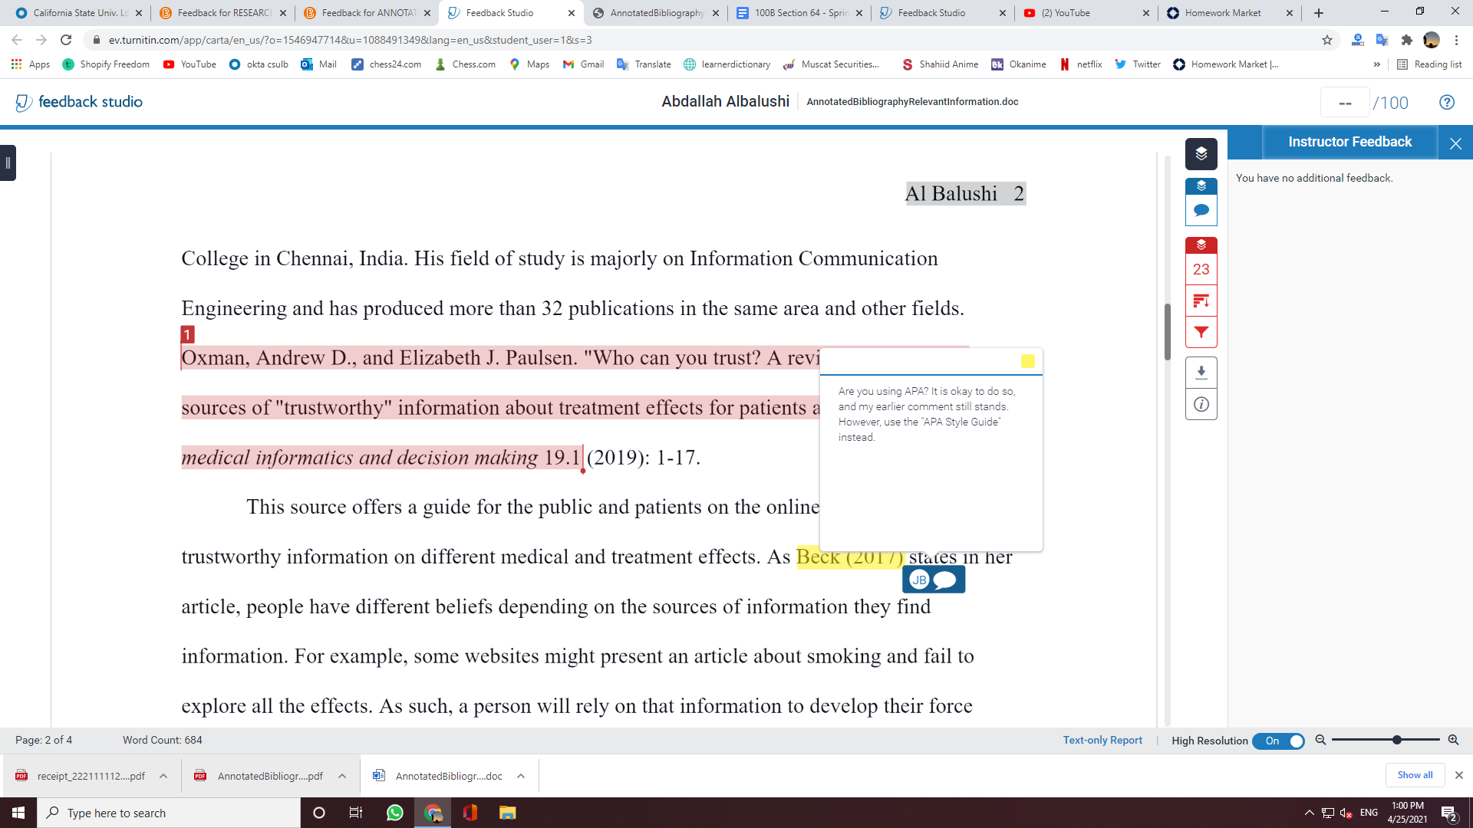Expand the left panel handle
The width and height of the screenshot is (1473, 828).
[8, 163]
